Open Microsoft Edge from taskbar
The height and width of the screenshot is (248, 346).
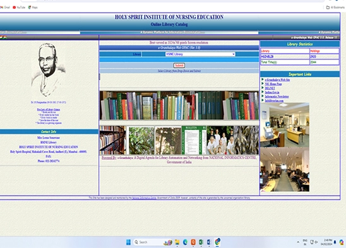click(x=185, y=242)
